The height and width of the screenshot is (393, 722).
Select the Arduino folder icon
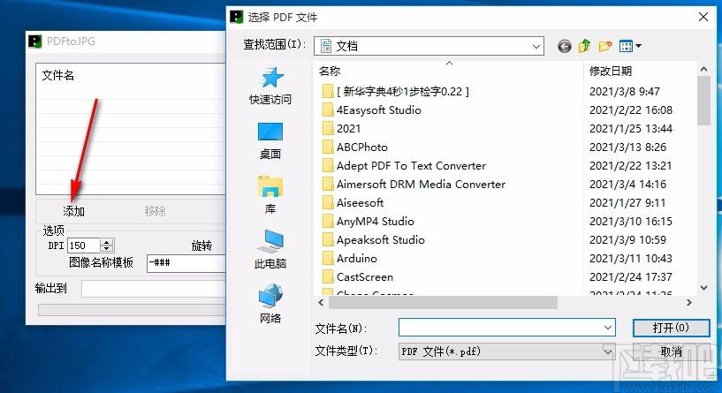(x=328, y=258)
